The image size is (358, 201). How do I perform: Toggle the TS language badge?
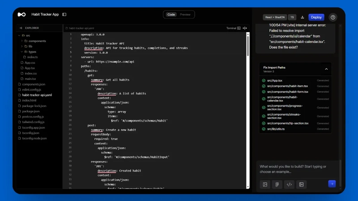[x=292, y=17]
